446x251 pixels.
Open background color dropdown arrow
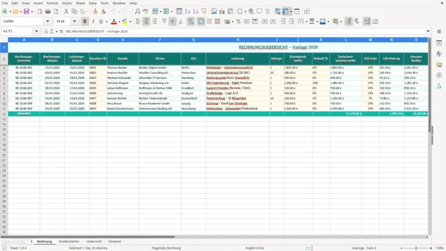point(130,22)
